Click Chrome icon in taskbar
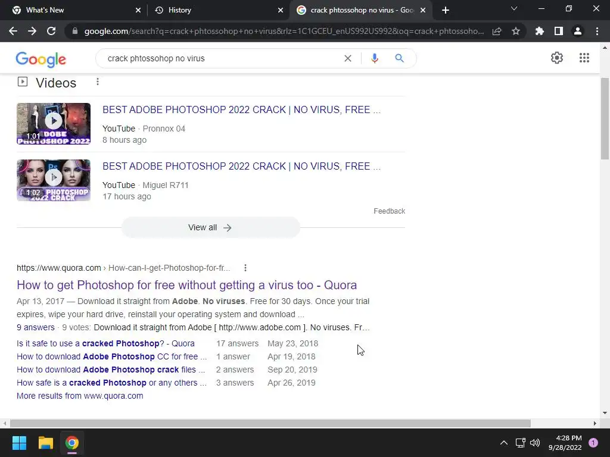The width and height of the screenshot is (610, 457). click(x=72, y=443)
